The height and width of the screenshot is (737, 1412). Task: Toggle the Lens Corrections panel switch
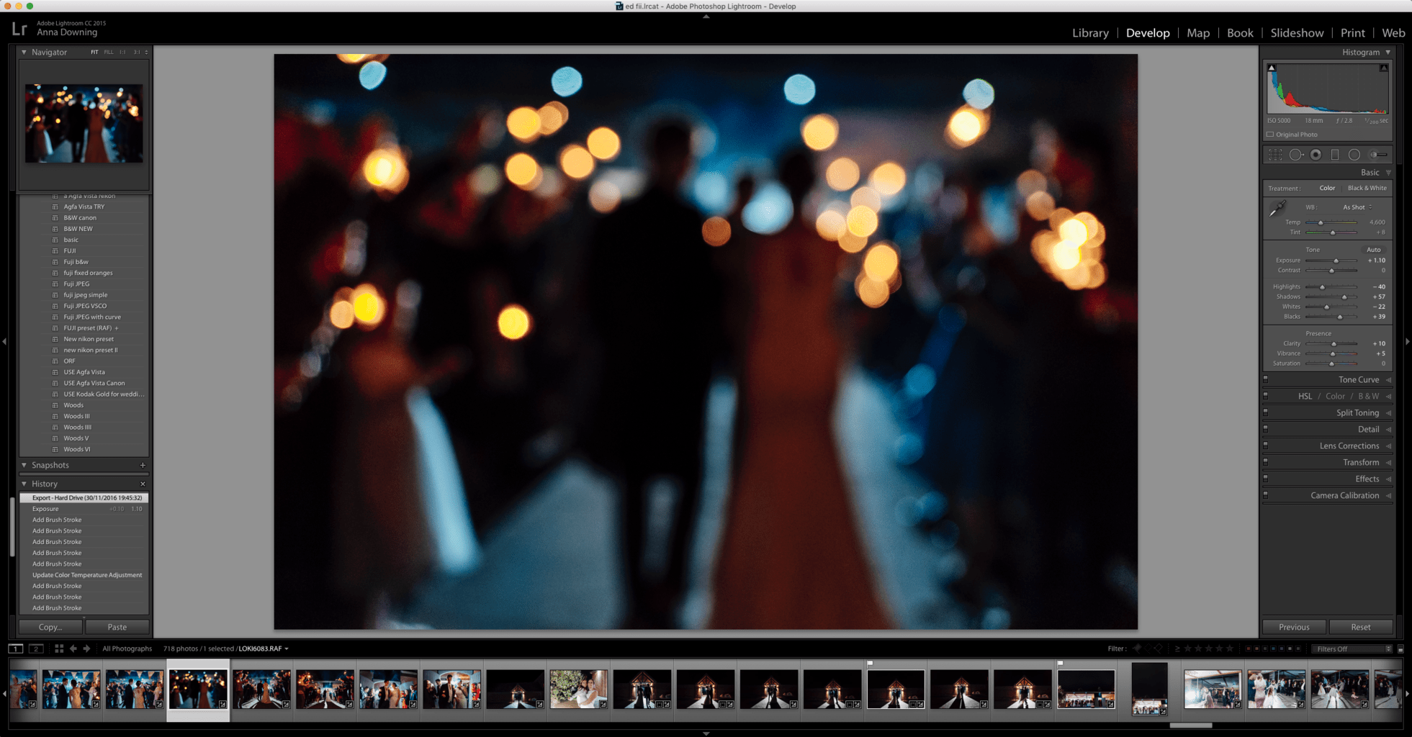[x=1265, y=445]
